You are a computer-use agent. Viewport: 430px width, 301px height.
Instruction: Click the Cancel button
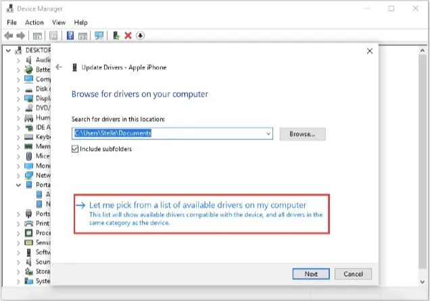353,274
